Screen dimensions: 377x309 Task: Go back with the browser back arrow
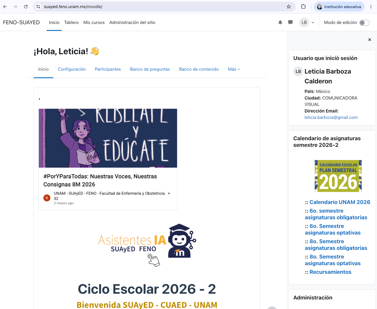(x=5, y=7)
